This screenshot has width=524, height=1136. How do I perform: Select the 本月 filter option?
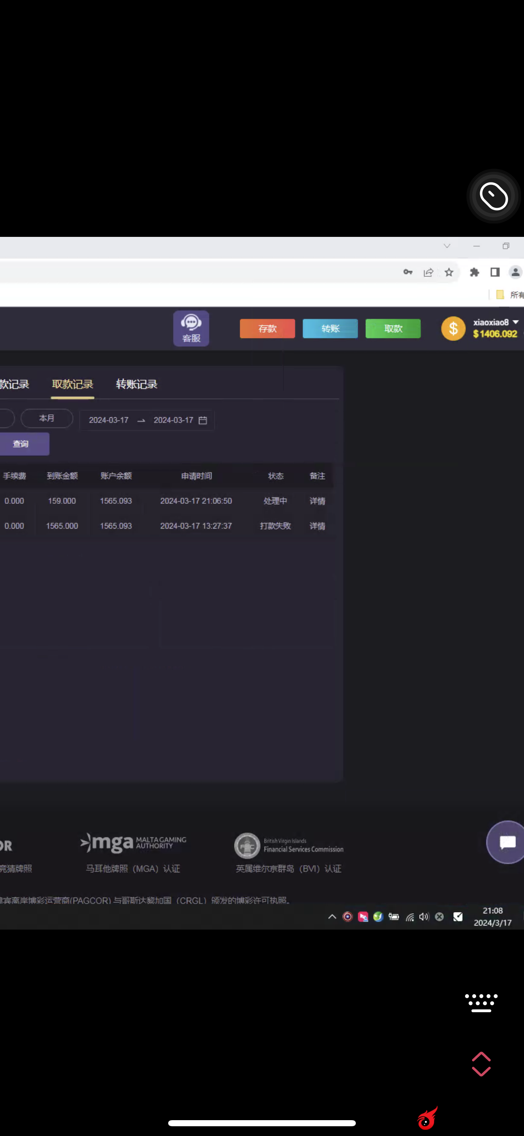[47, 418]
